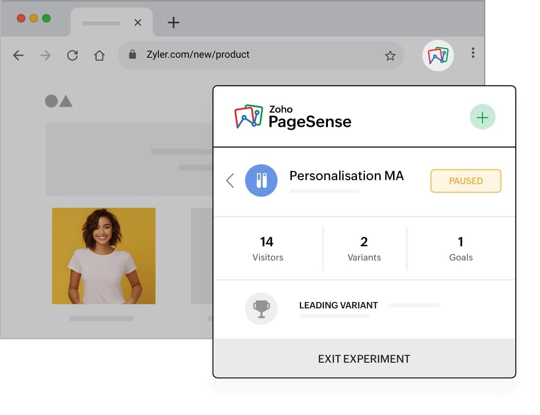Select Personalisation MA experiment title
Viewport: 540px width, 415px height.
[347, 176]
